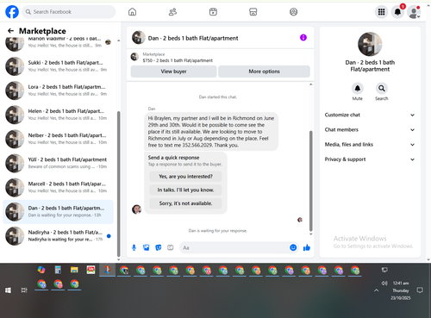Send quick response "Yes, are you interested?"
431x318 pixels.
185,177
